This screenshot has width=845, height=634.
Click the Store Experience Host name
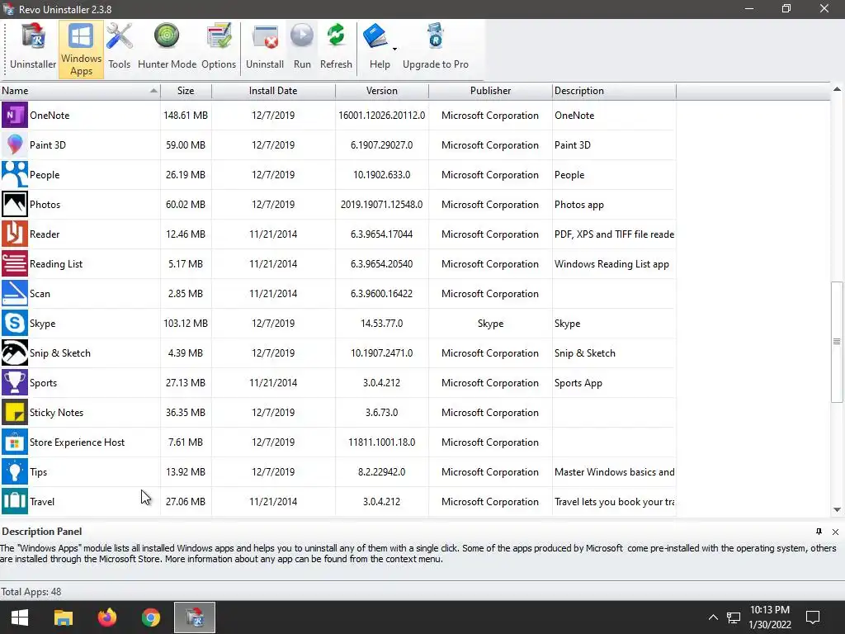pyautogui.click(x=77, y=442)
